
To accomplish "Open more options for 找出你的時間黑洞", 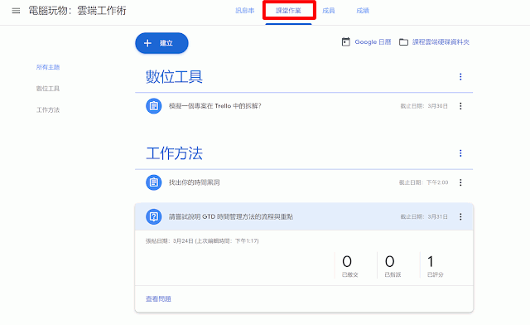I will point(460,182).
